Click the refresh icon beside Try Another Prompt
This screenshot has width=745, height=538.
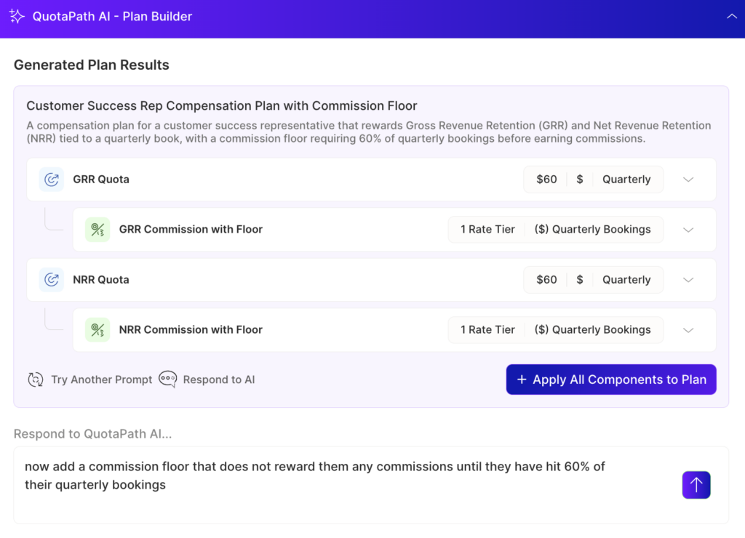click(36, 379)
